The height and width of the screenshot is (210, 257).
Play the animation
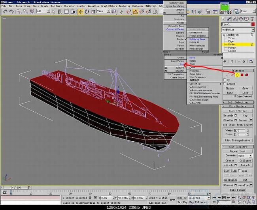tap(224, 198)
